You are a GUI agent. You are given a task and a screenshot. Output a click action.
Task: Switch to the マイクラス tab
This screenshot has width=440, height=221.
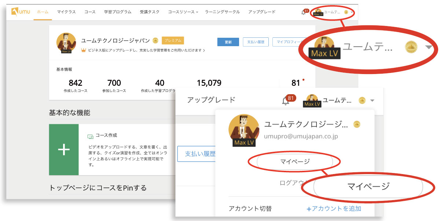point(66,11)
